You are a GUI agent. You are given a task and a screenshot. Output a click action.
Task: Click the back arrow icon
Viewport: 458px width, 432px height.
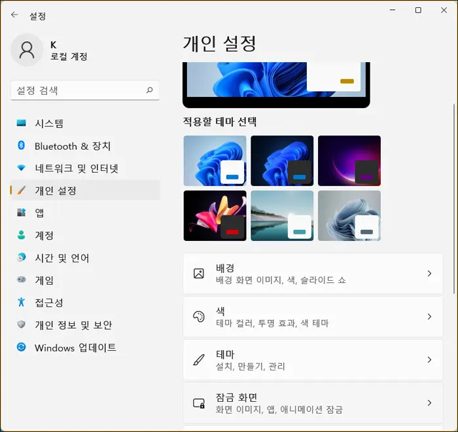click(14, 15)
